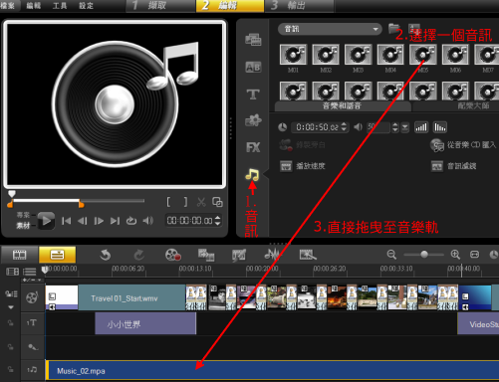Screen dimensions: 499x382
Task: Open the 檔案 menu
Action: (x=7, y=6)
